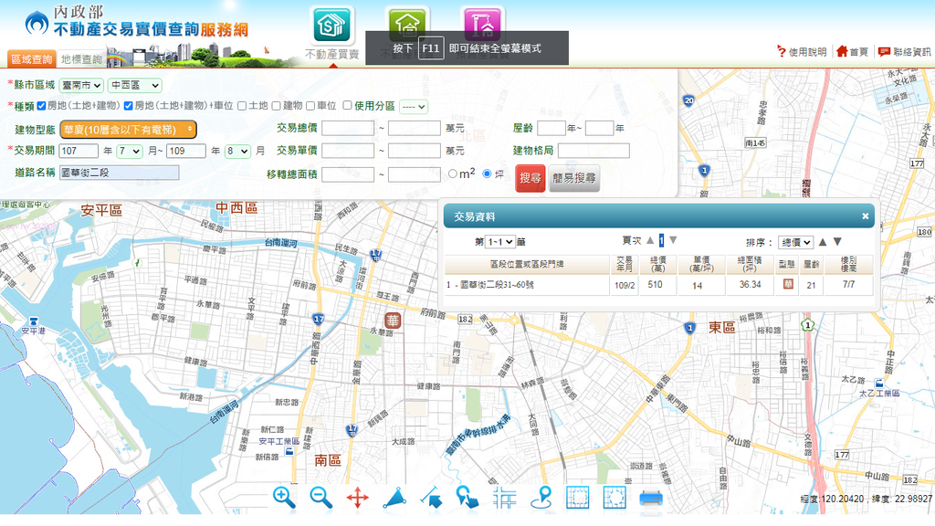Go to previous page with 頁次 up arrow
935x526 pixels.
650,240
